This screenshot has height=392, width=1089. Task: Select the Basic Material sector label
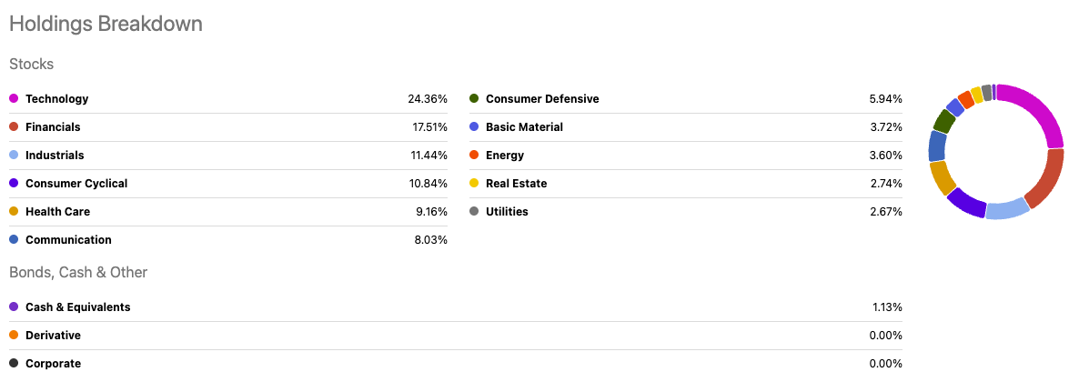click(524, 127)
